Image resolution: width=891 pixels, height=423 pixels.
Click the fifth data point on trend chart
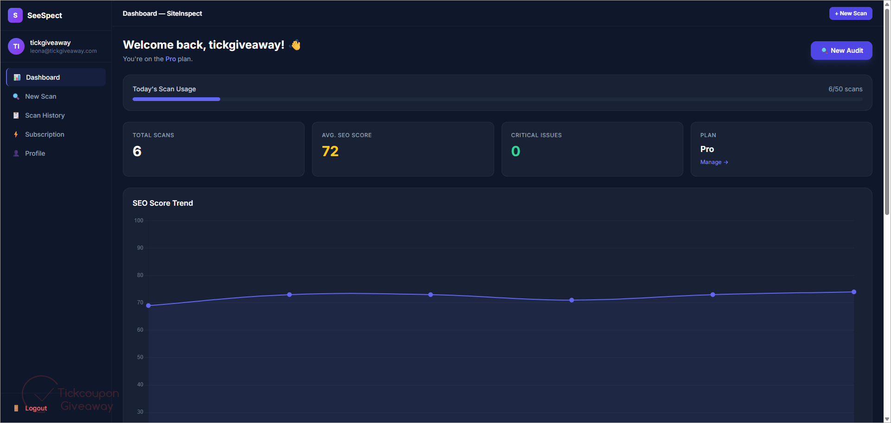(713, 295)
